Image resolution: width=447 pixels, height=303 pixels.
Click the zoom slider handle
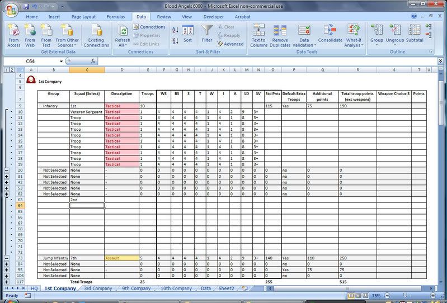coord(406,296)
